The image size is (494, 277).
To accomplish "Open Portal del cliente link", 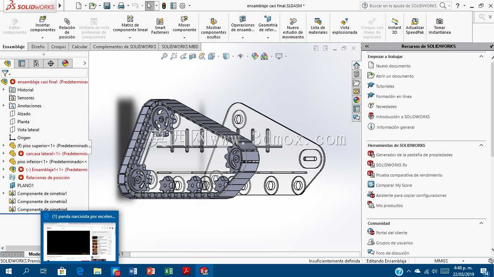I will (x=391, y=233).
